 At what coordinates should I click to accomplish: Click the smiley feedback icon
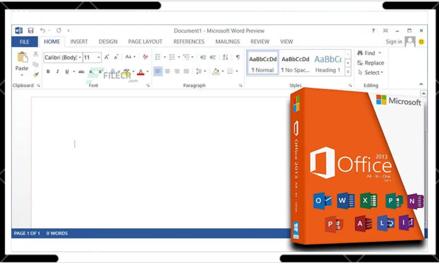pyautogui.click(x=421, y=42)
